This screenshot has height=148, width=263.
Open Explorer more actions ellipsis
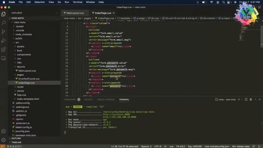pyautogui.click(x=56, y=13)
